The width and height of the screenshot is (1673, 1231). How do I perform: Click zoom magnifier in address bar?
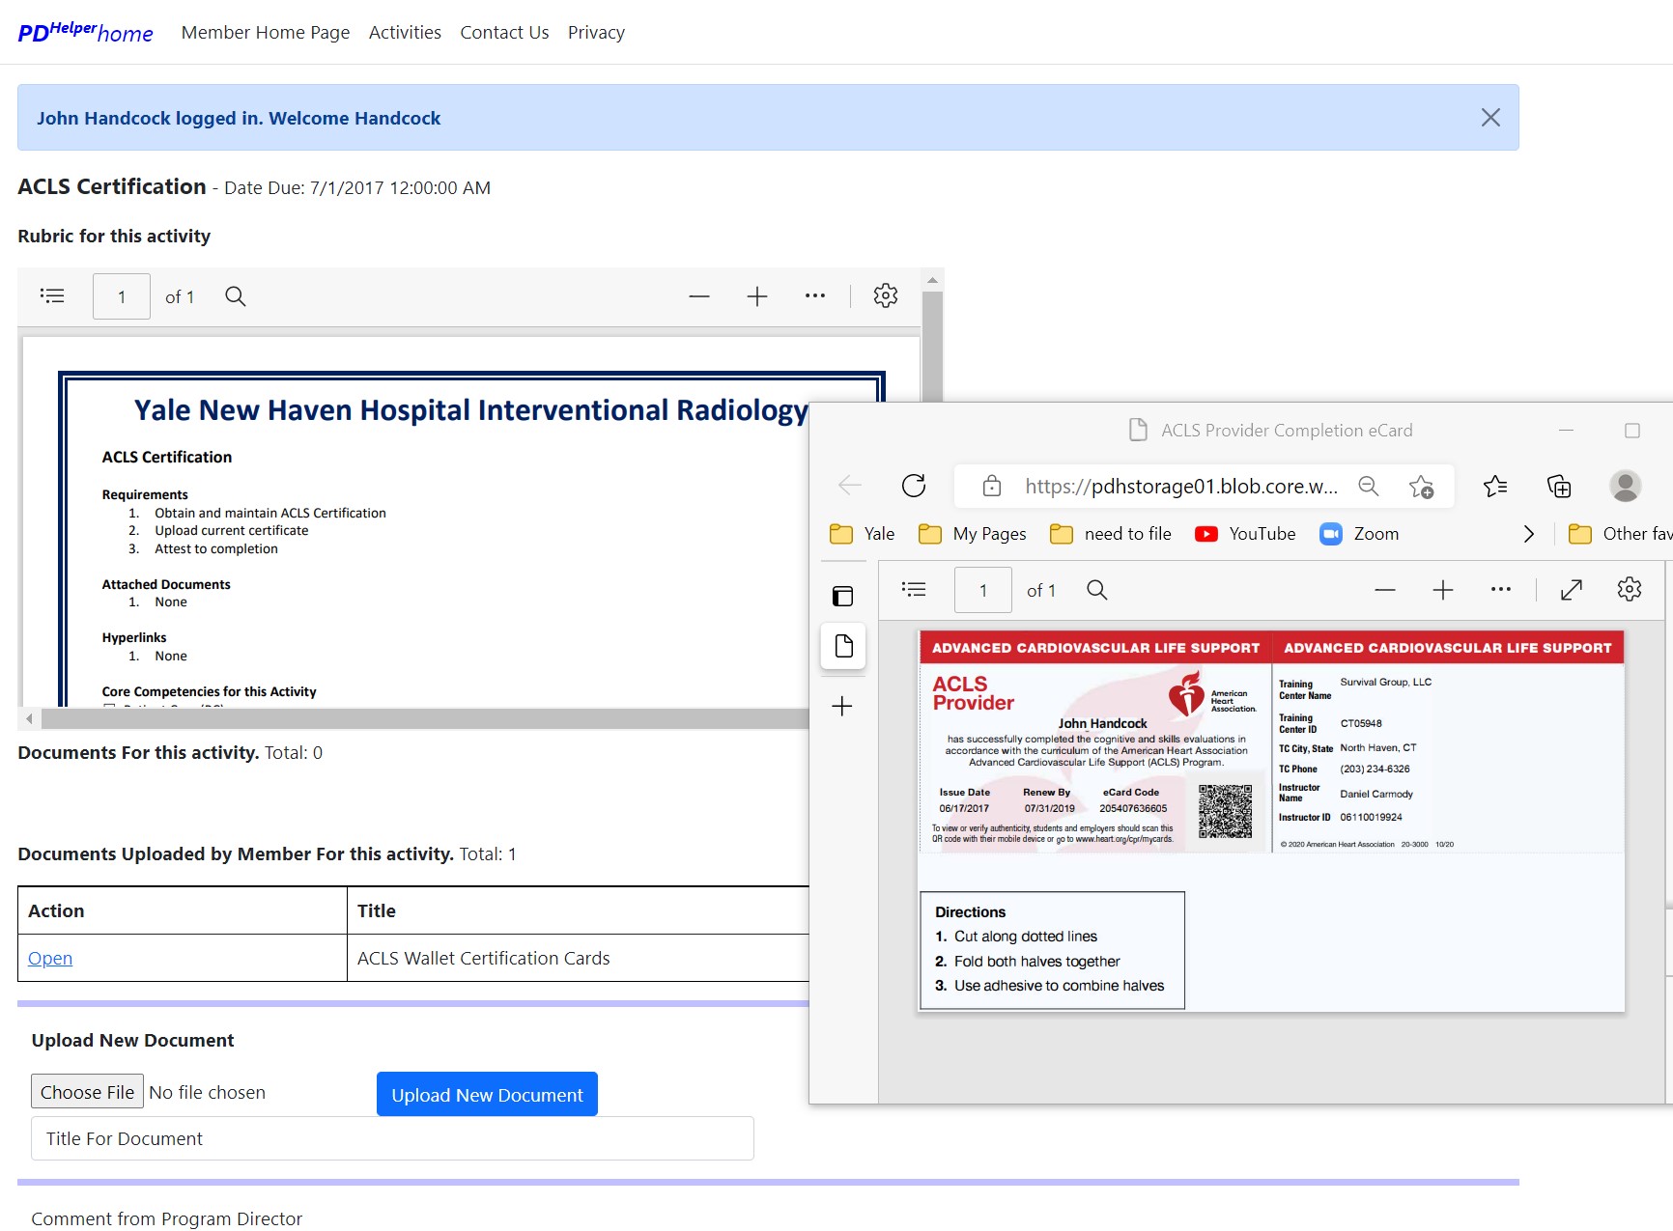point(1369,486)
